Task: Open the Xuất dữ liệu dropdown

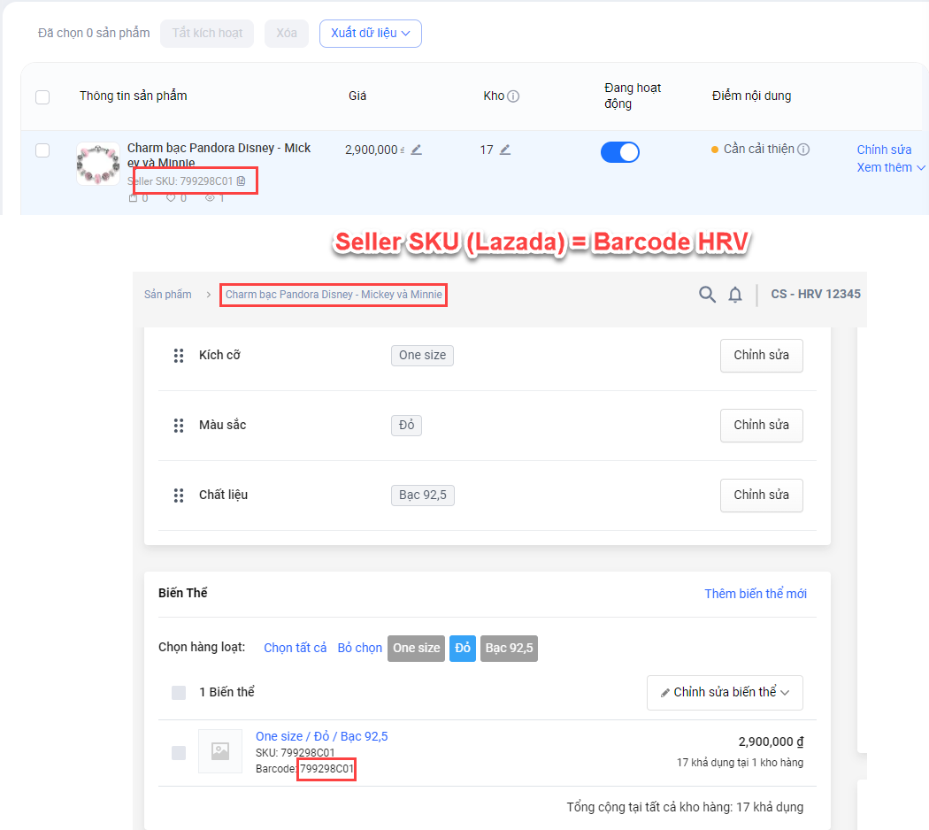Action: tap(370, 34)
